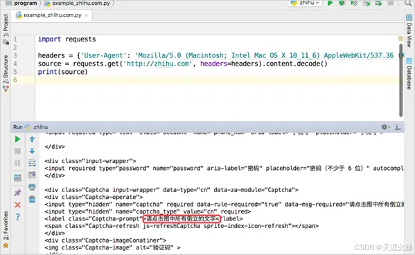Click the Captcha-refresh span output line
The height and width of the screenshot is (255, 415).
point(182,226)
